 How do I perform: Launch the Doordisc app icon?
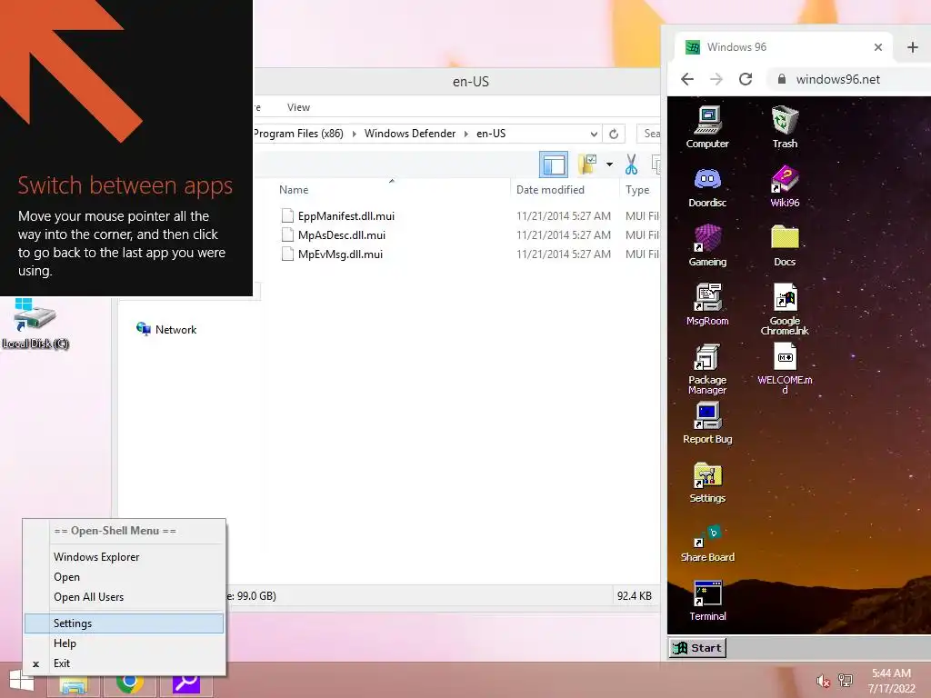coord(707,185)
